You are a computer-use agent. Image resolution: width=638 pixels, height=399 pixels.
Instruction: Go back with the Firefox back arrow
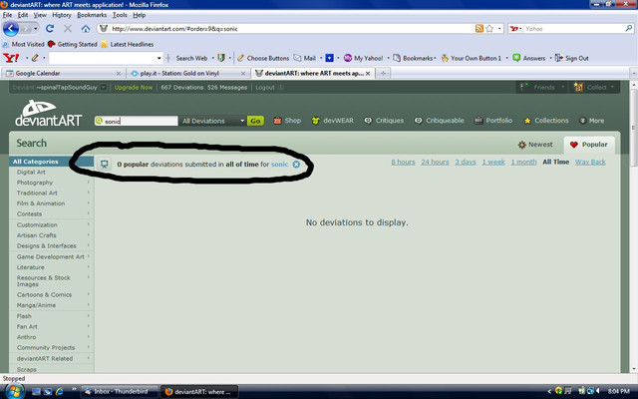pos(11,29)
